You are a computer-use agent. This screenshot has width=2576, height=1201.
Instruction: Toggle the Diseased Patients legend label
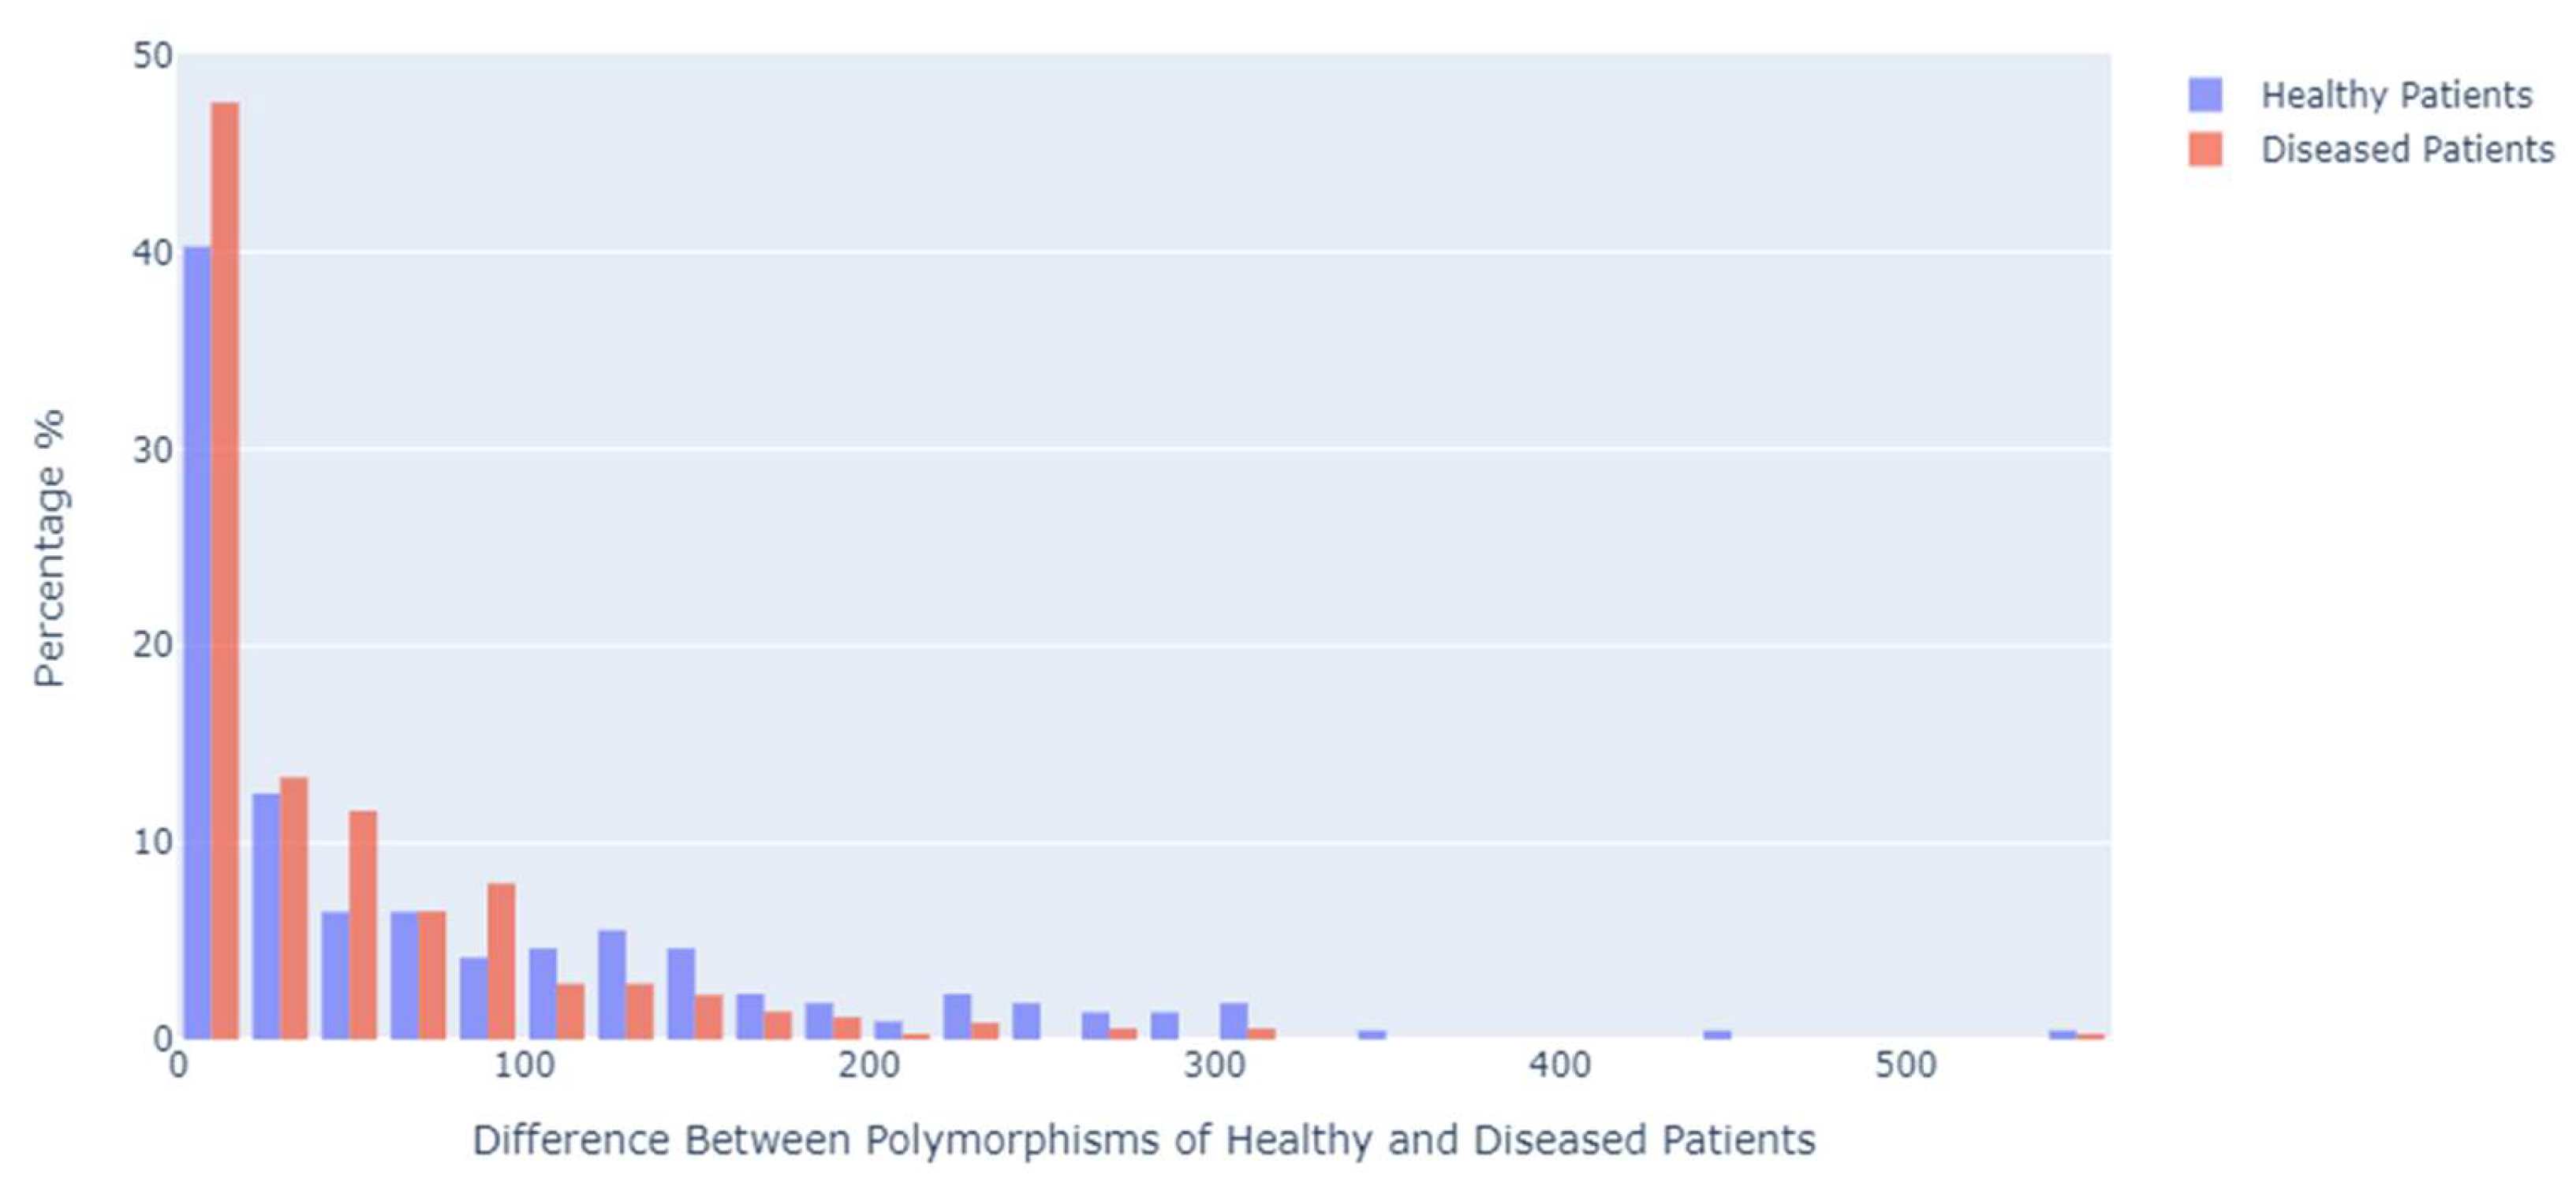pyautogui.click(x=2407, y=150)
